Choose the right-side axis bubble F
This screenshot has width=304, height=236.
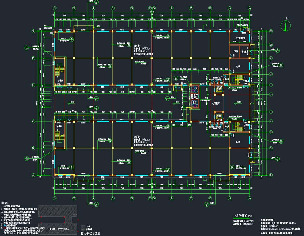coord(271,112)
